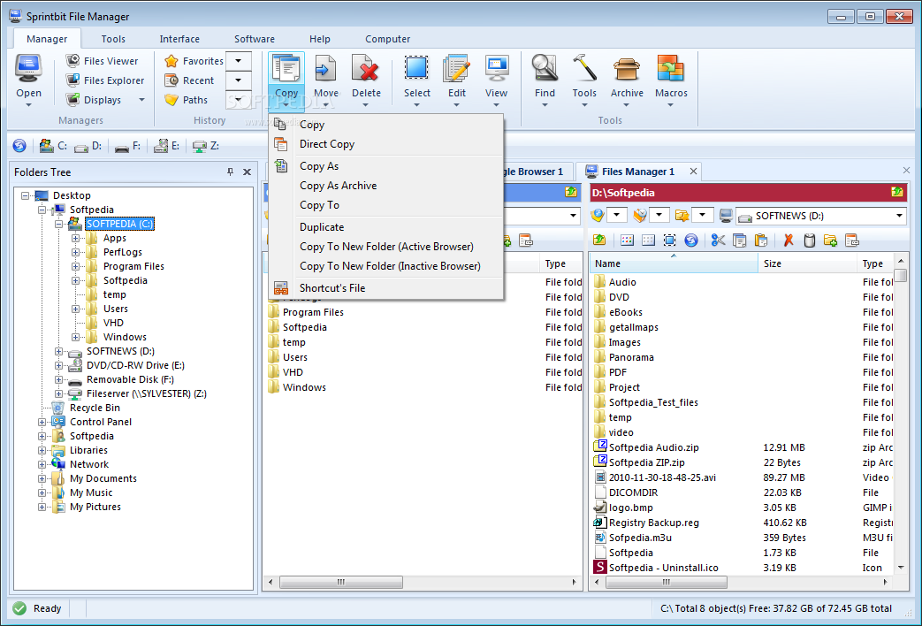Select the VHD folder in left file list
This screenshot has width=922, height=626.
click(x=293, y=372)
